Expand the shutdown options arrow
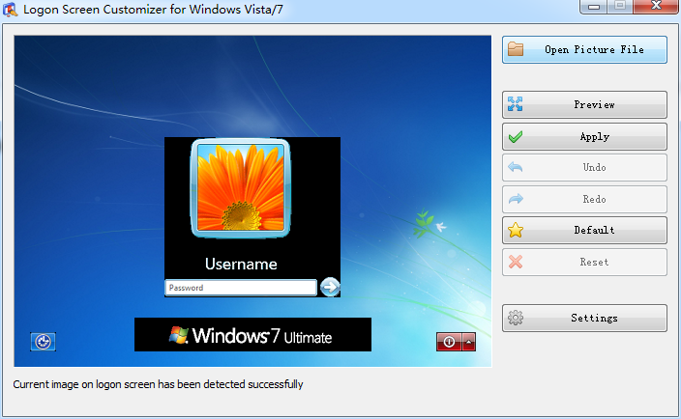 [469, 342]
